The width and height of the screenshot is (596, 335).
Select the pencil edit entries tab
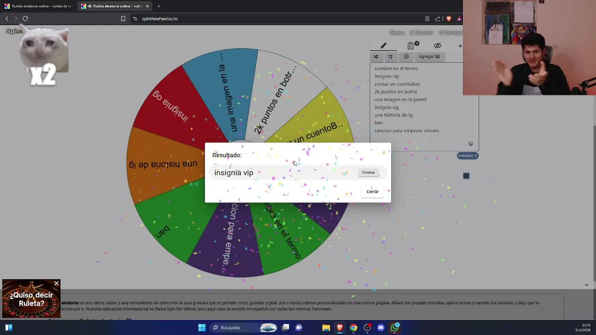(383, 46)
